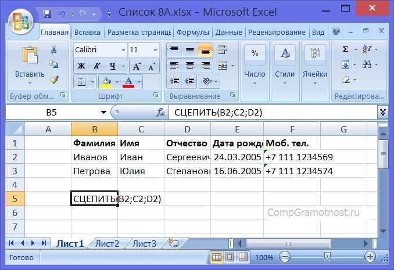Paste from clipboard using Вставить icon

click(x=30, y=55)
